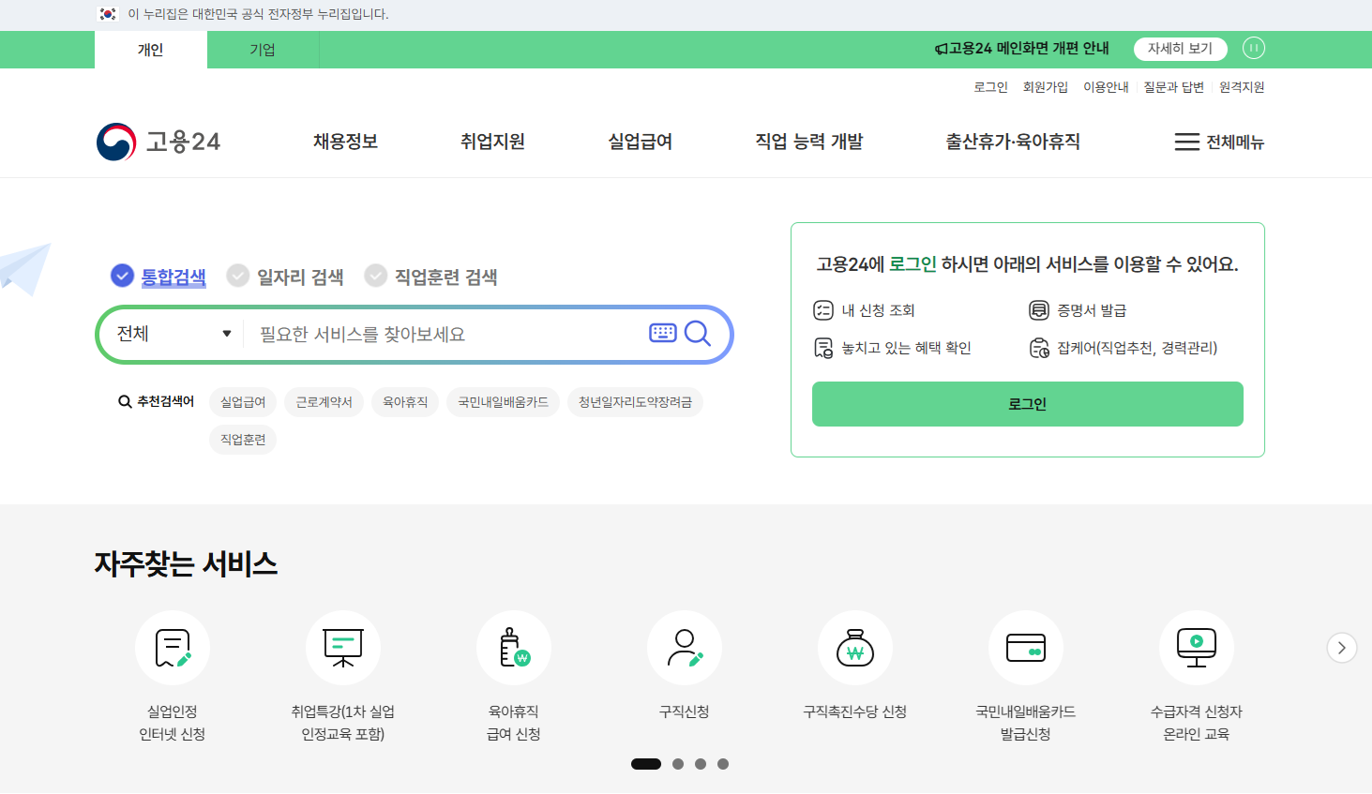Open the 실업급여 menu
This screenshot has height=794, width=1372.
tap(641, 142)
